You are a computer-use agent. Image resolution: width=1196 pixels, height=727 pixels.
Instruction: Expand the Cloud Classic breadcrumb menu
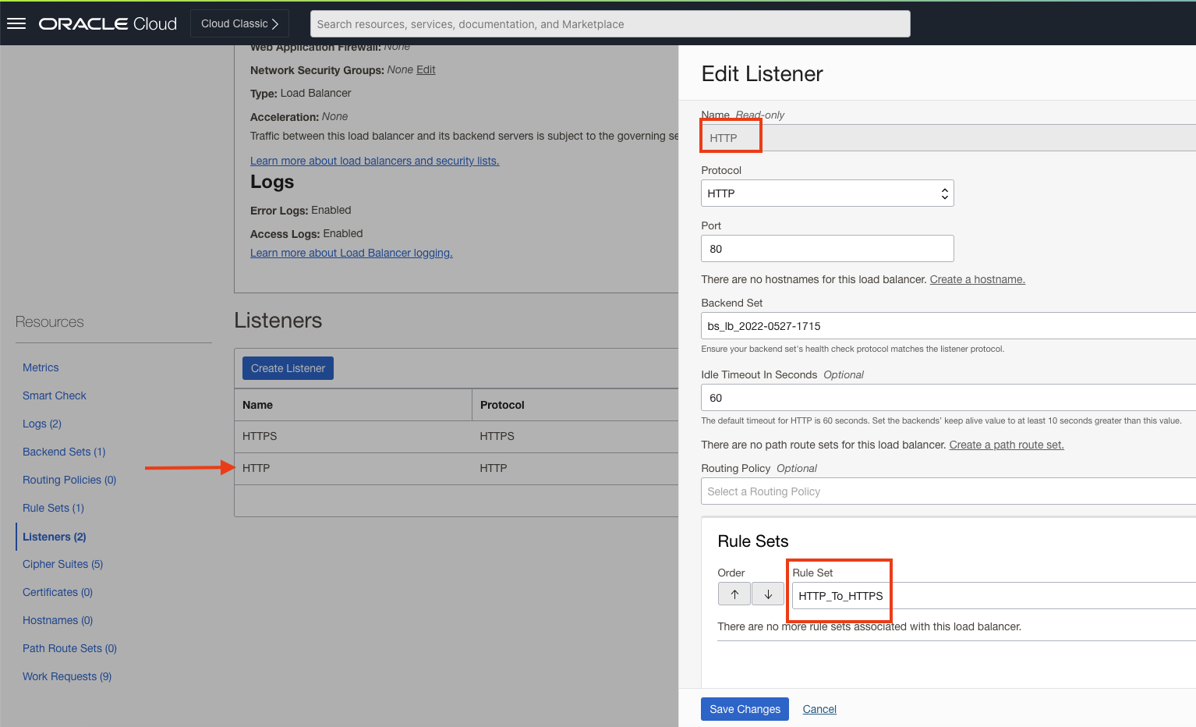(239, 23)
